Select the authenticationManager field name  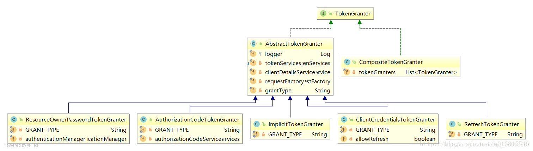[55, 139]
